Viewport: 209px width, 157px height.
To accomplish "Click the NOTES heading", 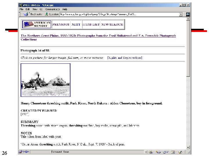I will pos(26,133).
